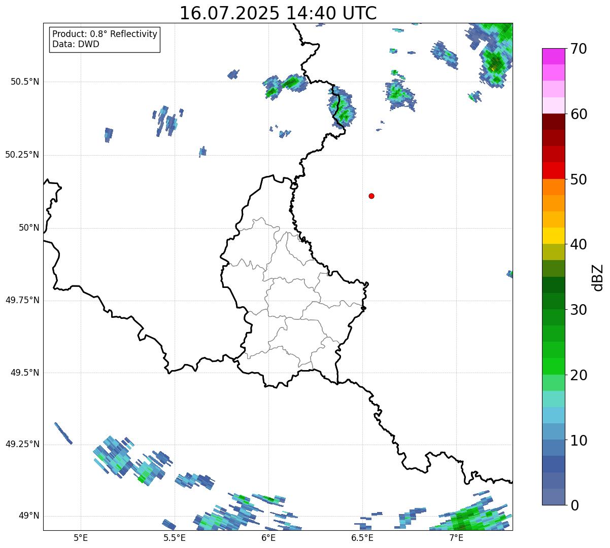The image size is (610, 548).
Task: Click the 49°N latitude label
Action: pyautogui.click(x=29, y=516)
